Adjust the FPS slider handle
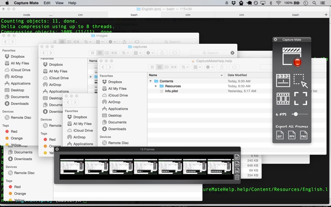Viewport: 331px width, 207px height. pos(296,114)
